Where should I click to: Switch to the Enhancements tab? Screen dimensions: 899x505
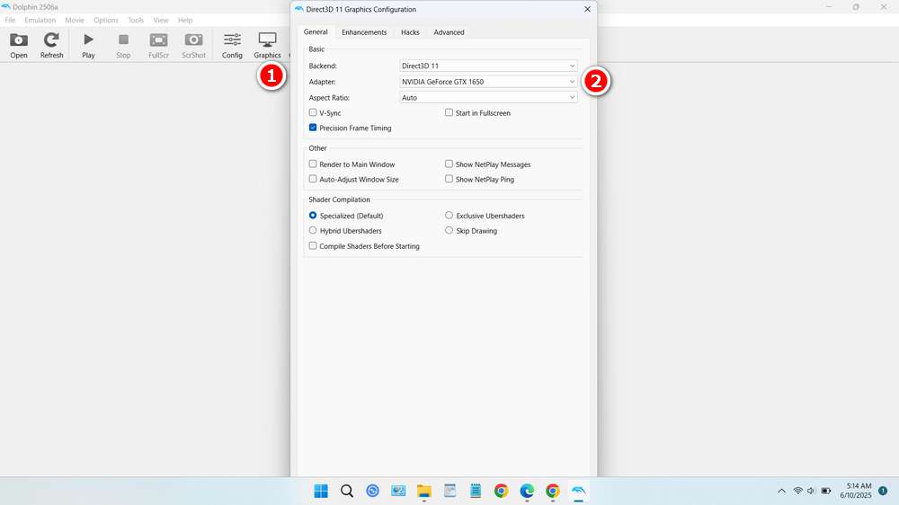pos(364,32)
